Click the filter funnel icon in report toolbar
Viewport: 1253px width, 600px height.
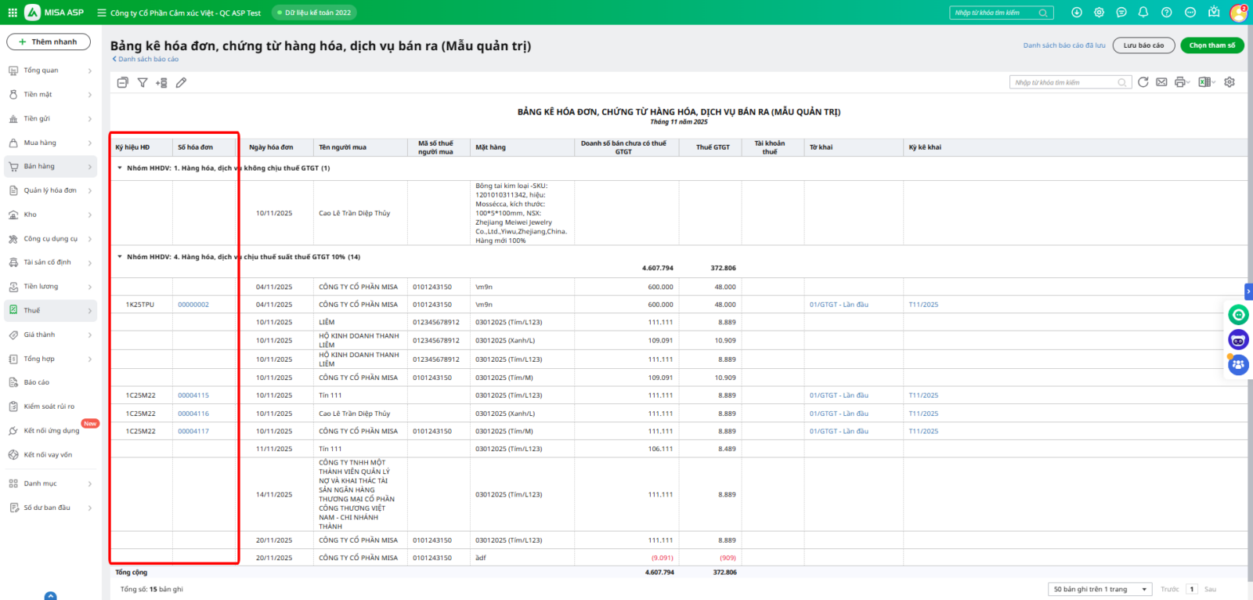[143, 82]
